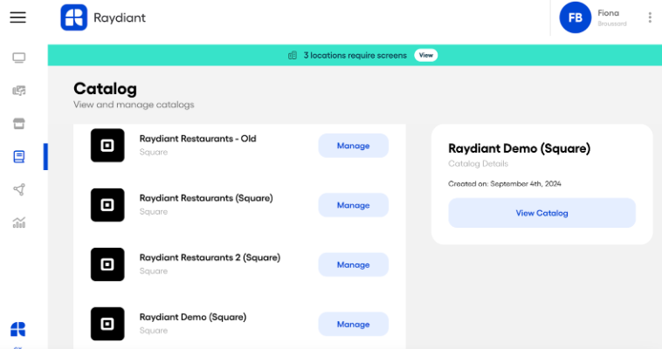This screenshot has height=349, width=662.
Task: Click the 'View and manage catalogs' subtitle
Action: pyautogui.click(x=134, y=105)
